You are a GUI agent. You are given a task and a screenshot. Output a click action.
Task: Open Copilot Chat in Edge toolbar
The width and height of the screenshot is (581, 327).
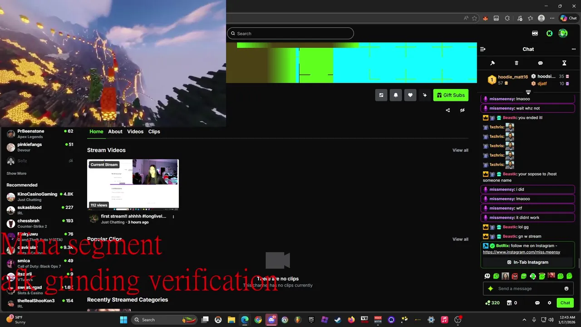[568, 18]
